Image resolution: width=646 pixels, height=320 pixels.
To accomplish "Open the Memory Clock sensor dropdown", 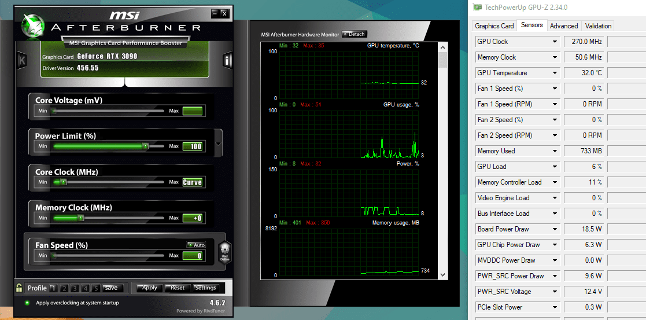I will click(555, 57).
